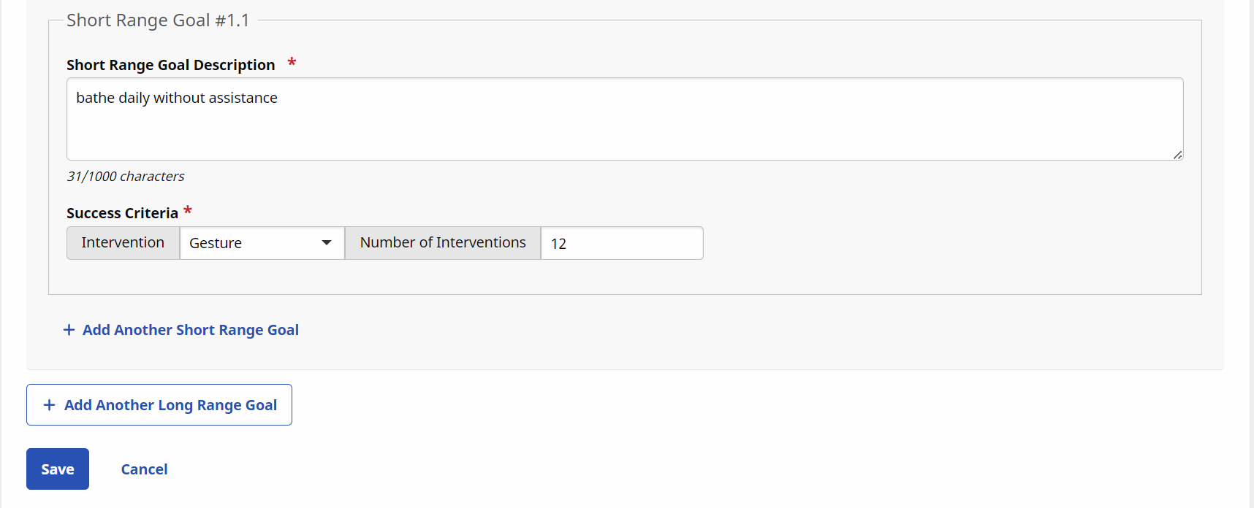Click the Number of Interventions label box
This screenshot has height=508, width=1254.
point(443,243)
